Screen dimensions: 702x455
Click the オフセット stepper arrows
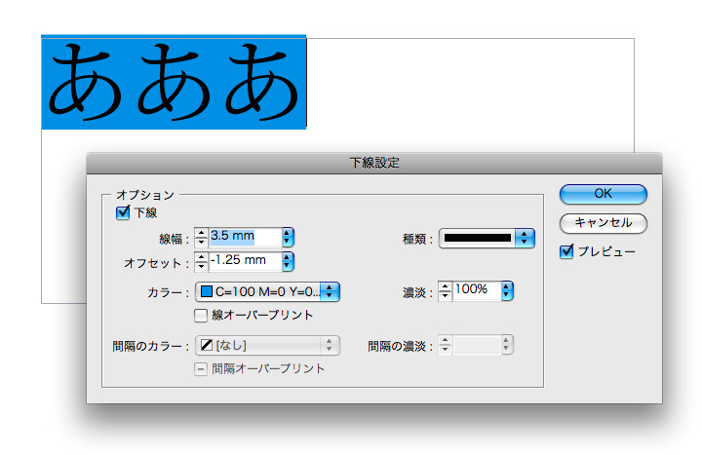[201, 261]
